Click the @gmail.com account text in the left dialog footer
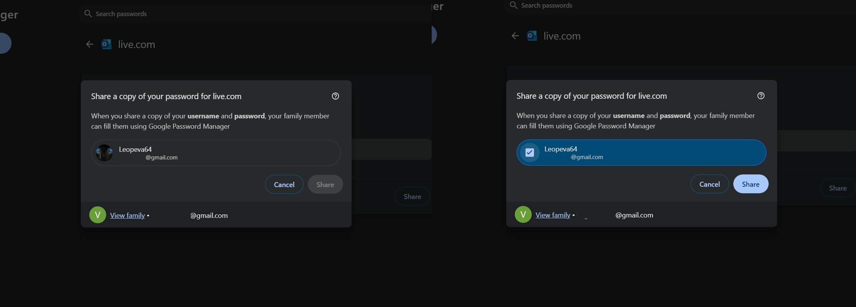The image size is (856, 307). 209,216
